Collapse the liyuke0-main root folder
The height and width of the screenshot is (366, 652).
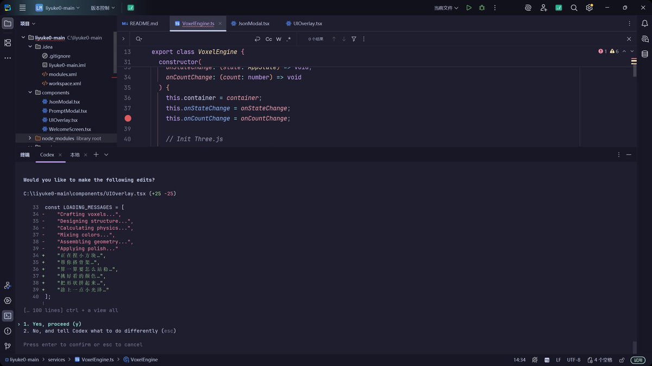click(x=23, y=38)
